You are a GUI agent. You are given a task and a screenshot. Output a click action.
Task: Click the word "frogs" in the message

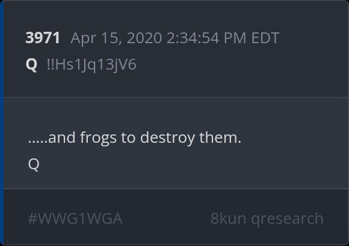(98, 138)
